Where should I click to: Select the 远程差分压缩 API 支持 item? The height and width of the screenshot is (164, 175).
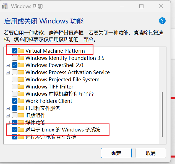click(x=51, y=137)
